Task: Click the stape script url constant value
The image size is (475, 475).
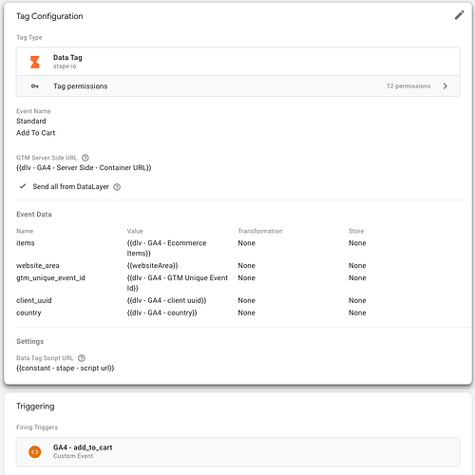Action: (66, 368)
